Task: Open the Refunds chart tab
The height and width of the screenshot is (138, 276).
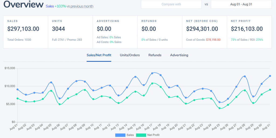Action: tap(155, 55)
